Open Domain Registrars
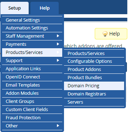 [94, 94]
